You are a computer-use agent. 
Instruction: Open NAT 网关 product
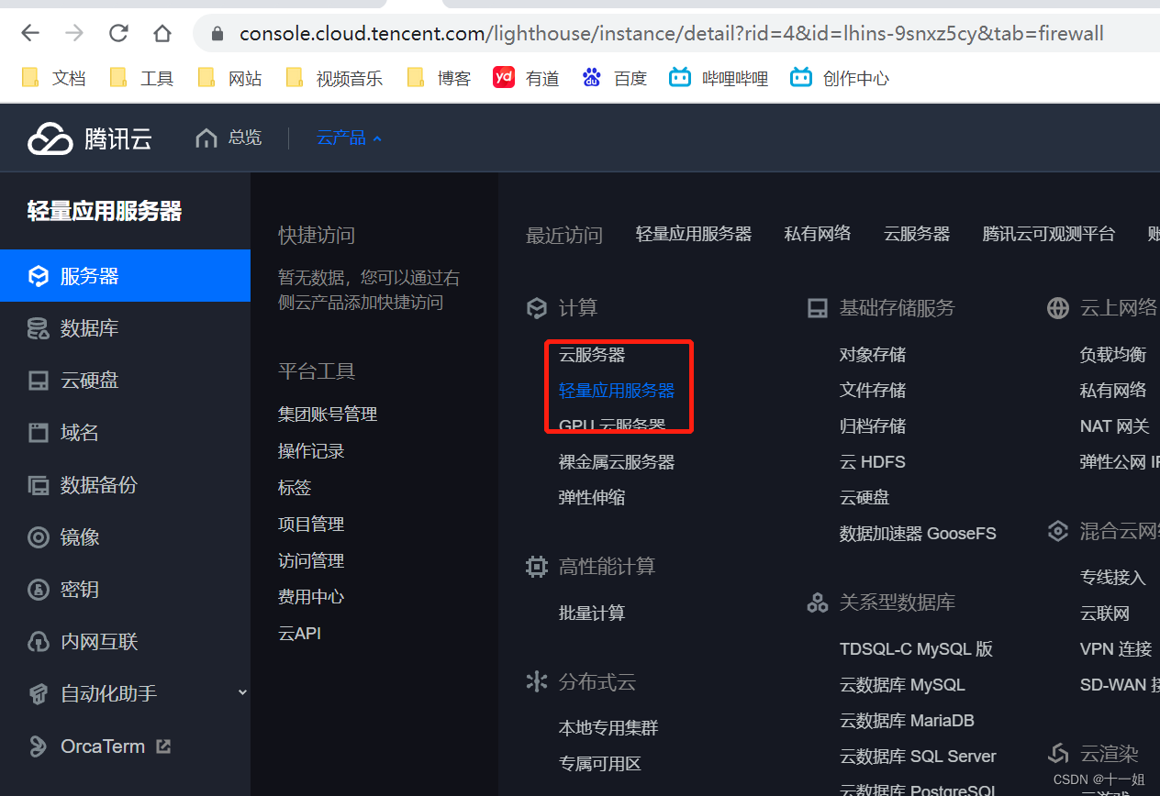click(x=1115, y=426)
